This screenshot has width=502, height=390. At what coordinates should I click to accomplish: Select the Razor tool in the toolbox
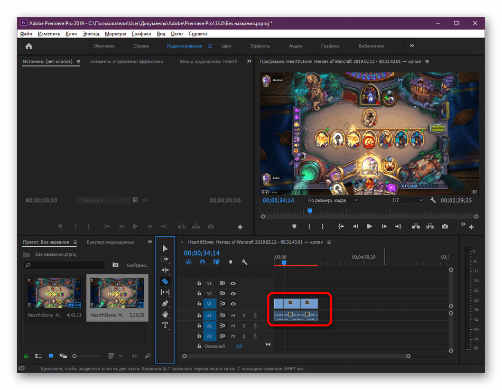tap(165, 281)
